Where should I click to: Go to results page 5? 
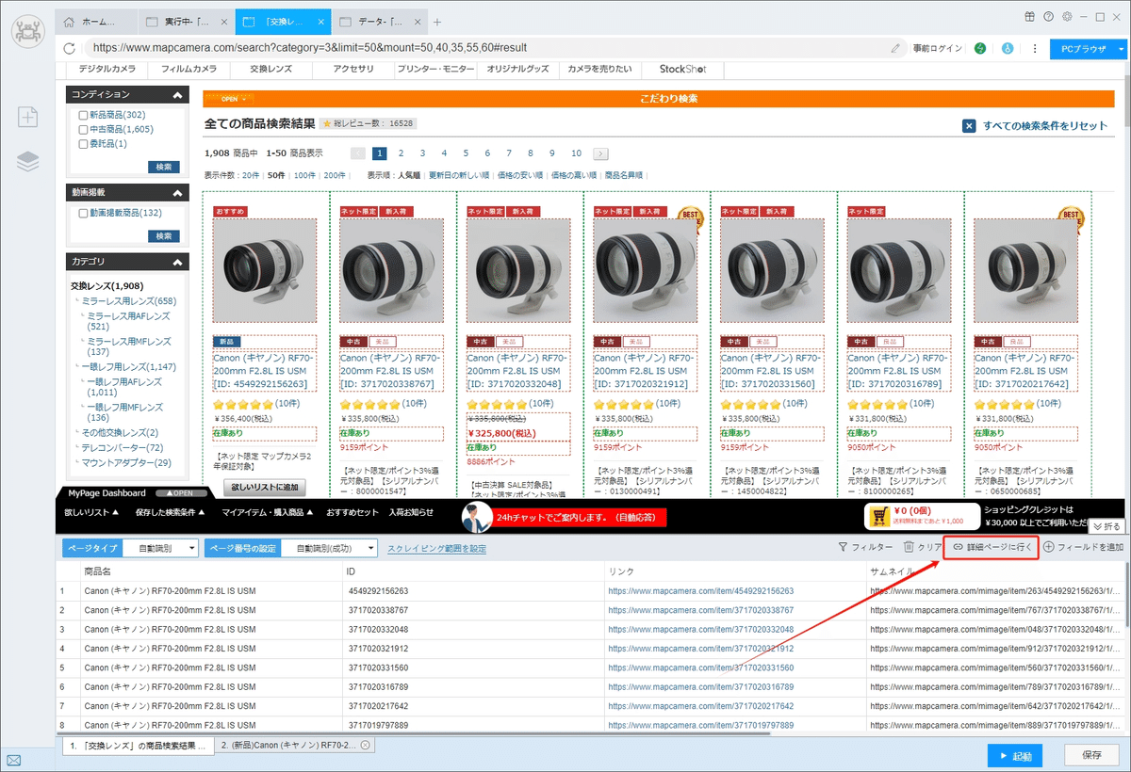click(x=466, y=153)
